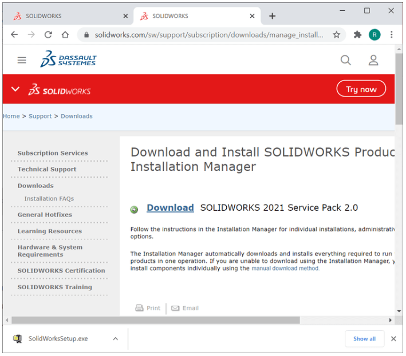406x356 pixels.
Task: Click the browser Back arrow
Action: click(14, 35)
